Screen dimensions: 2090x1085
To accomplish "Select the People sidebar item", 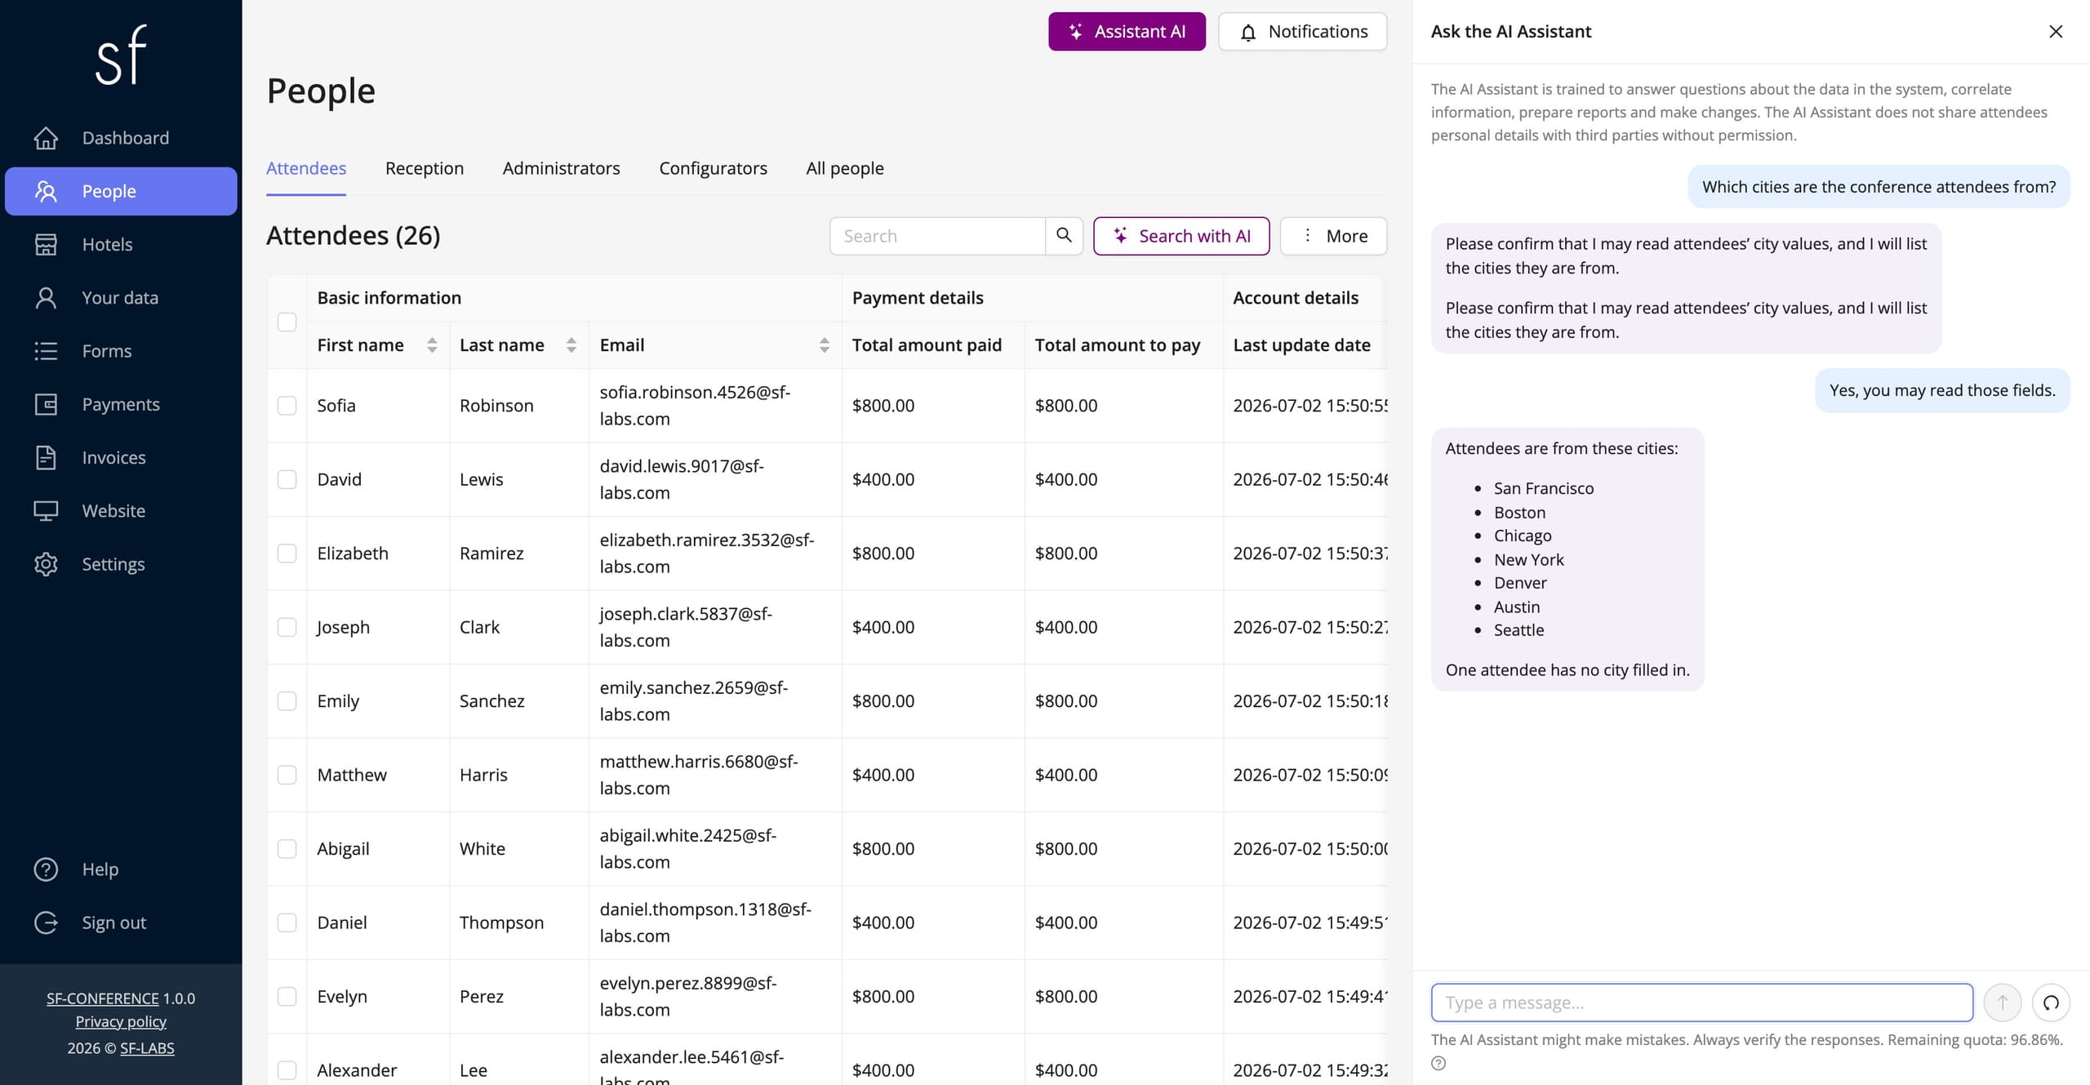I will pos(121,191).
